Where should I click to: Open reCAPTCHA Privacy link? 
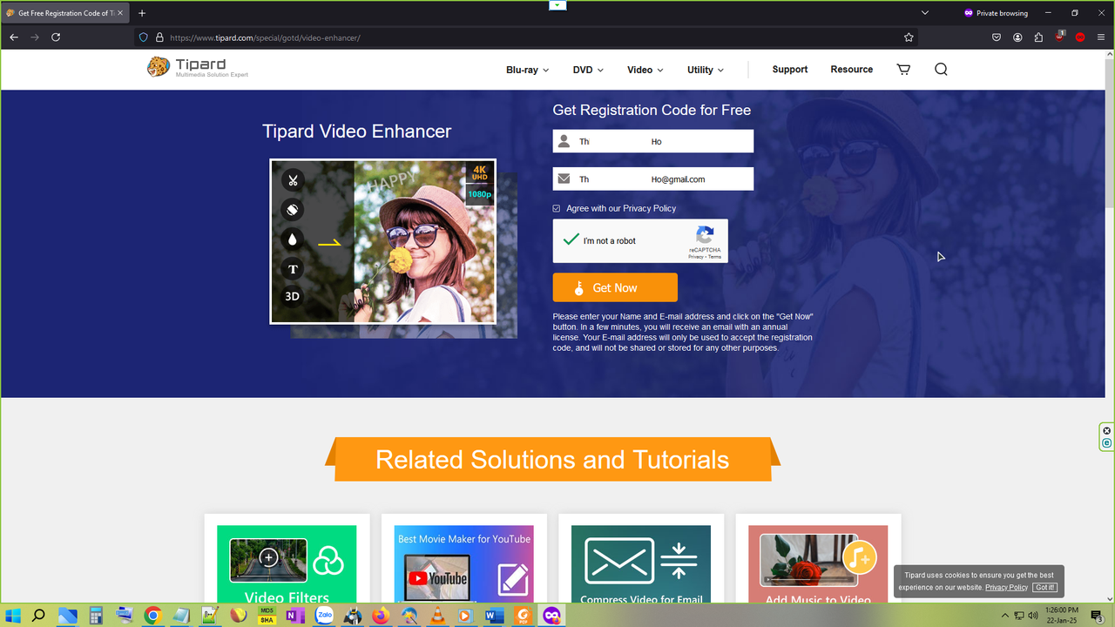(x=696, y=257)
